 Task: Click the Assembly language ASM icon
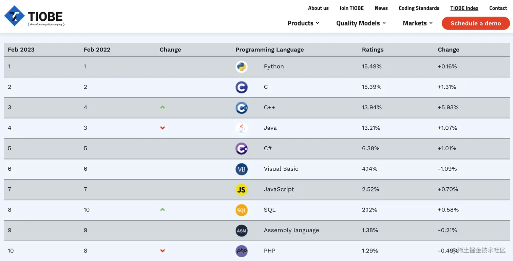242,230
